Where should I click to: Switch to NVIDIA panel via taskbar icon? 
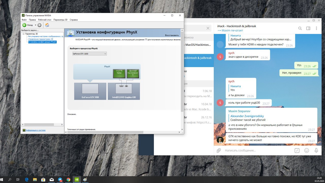click(77, 179)
